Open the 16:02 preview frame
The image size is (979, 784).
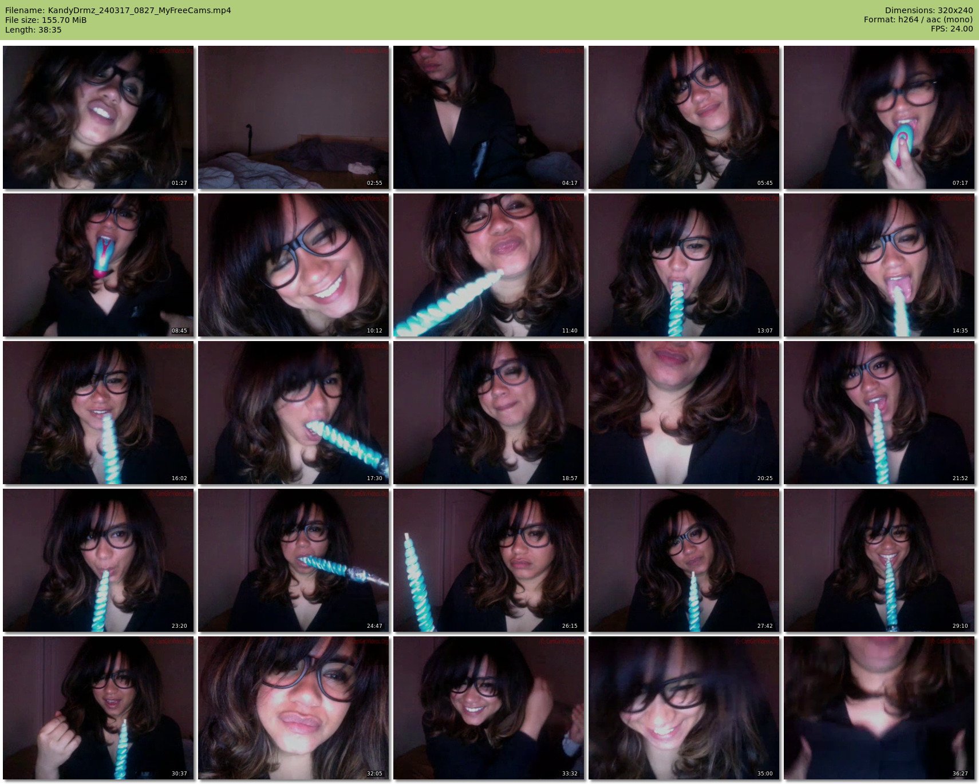98,413
